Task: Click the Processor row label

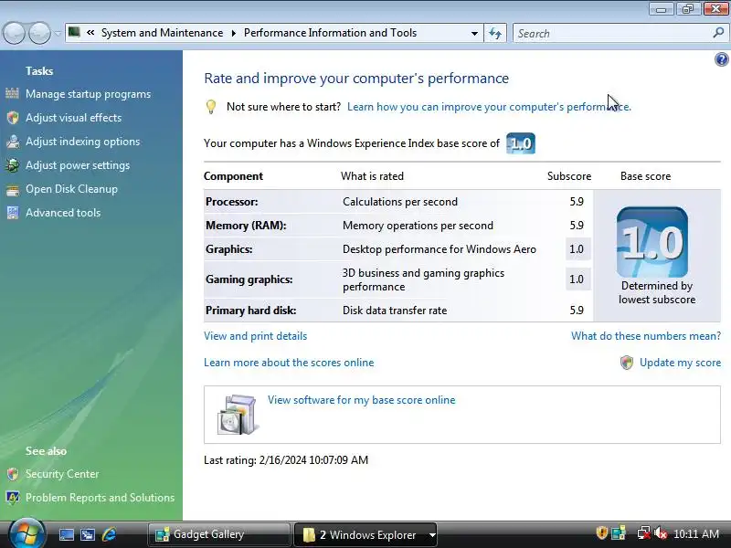Action: (232, 202)
